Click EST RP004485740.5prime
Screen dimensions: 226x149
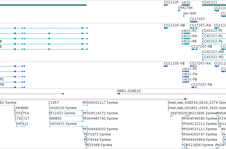[x=100, y=119]
